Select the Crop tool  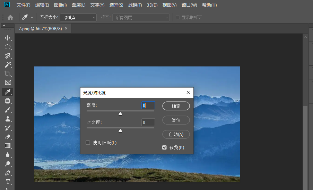(x=8, y=74)
